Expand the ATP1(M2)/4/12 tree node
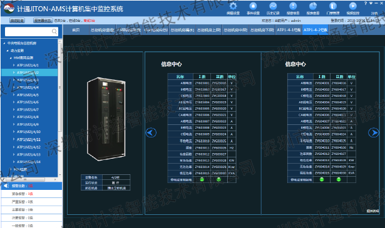This screenshot has height=228, width=385. click(14, 147)
